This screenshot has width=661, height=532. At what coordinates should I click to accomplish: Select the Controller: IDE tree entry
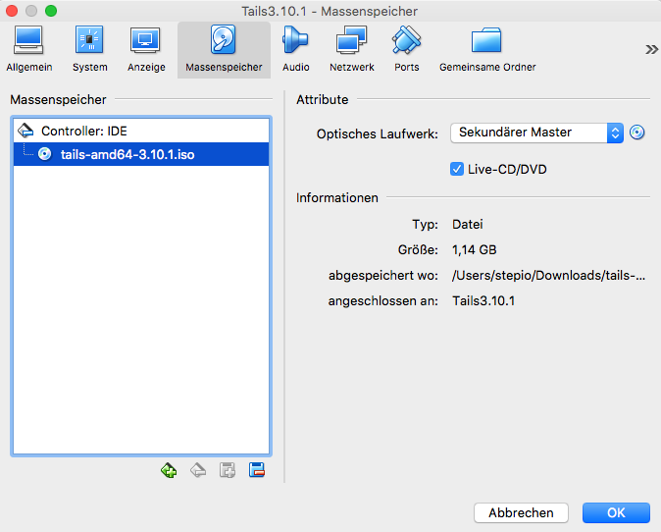(x=83, y=131)
